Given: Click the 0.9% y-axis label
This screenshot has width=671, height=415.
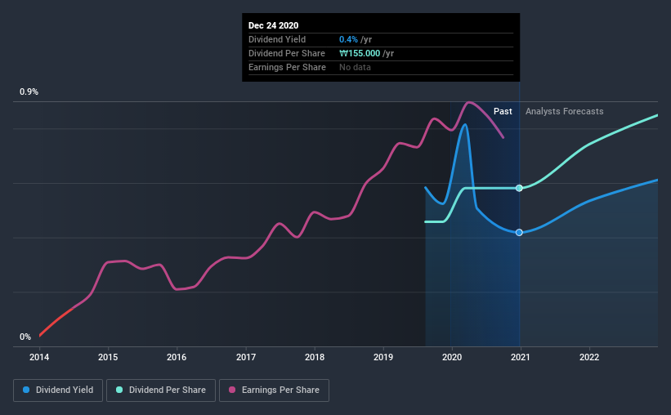Looking at the screenshot, I should [29, 92].
